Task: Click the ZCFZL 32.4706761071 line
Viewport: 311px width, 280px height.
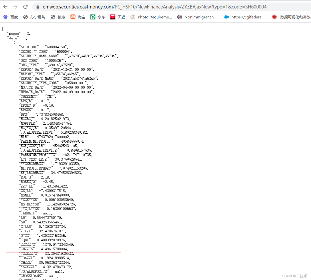Action: pos(43,231)
